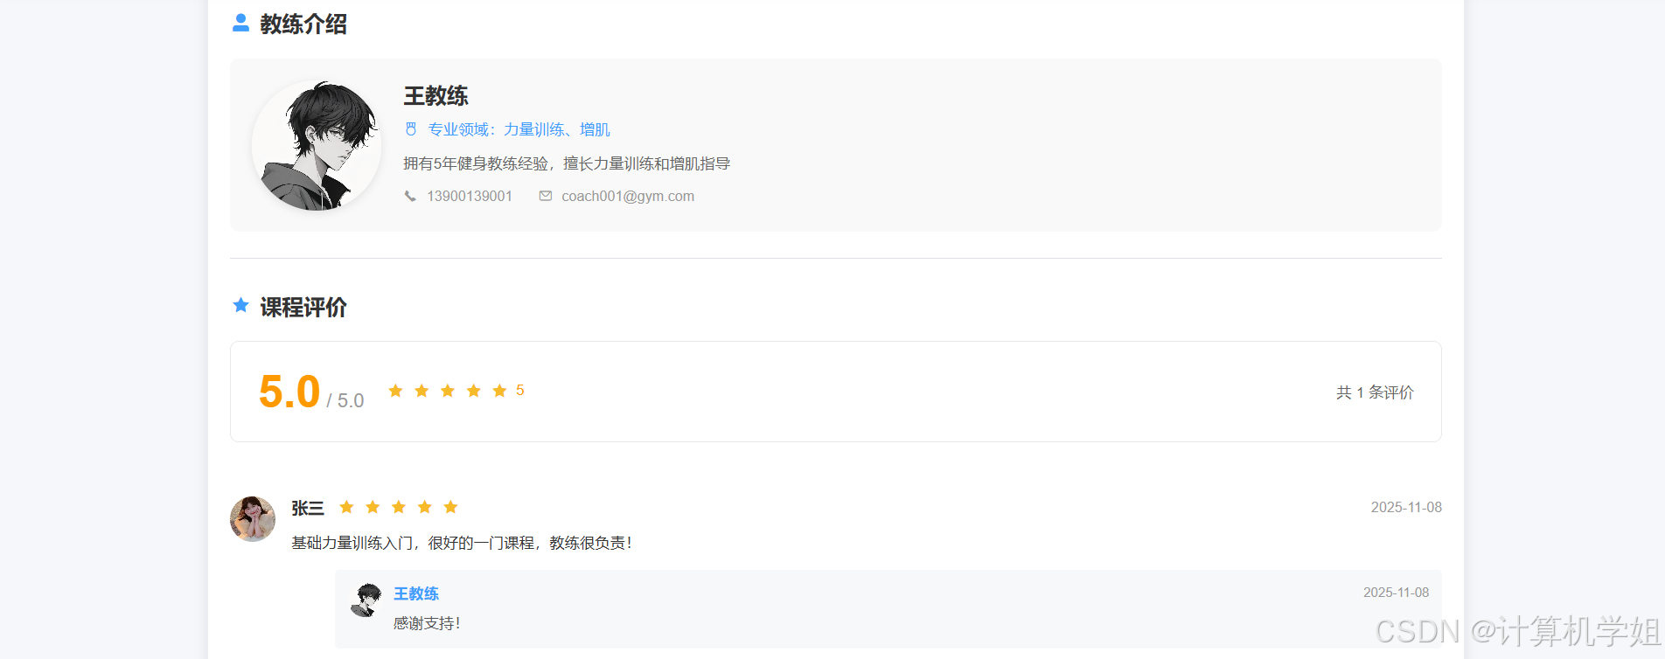1665x659 pixels.
Task: Click the envelope icon beside coach email
Action: pos(546,196)
